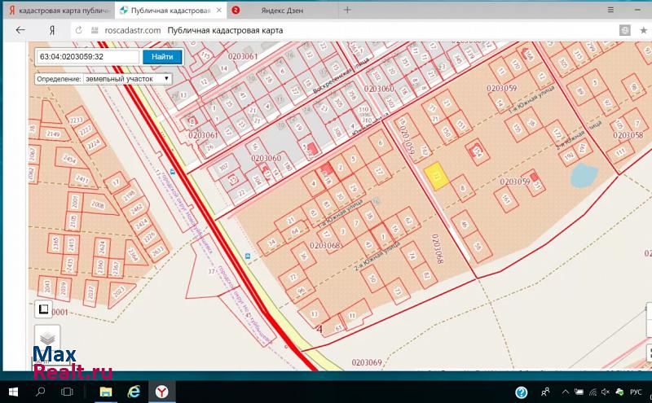Click the globe icon in address bar
This screenshot has width=652, height=403.
[x=624, y=30]
